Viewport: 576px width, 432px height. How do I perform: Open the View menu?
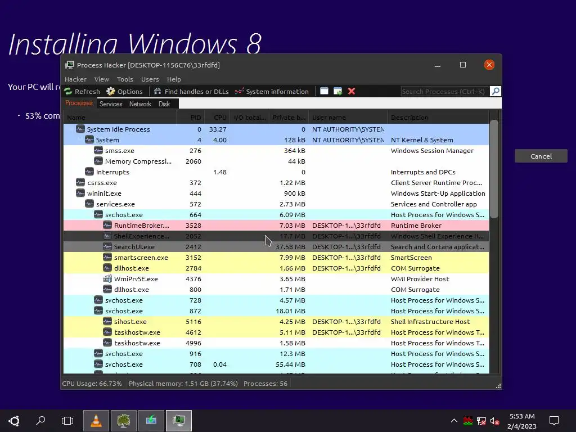[x=102, y=79]
